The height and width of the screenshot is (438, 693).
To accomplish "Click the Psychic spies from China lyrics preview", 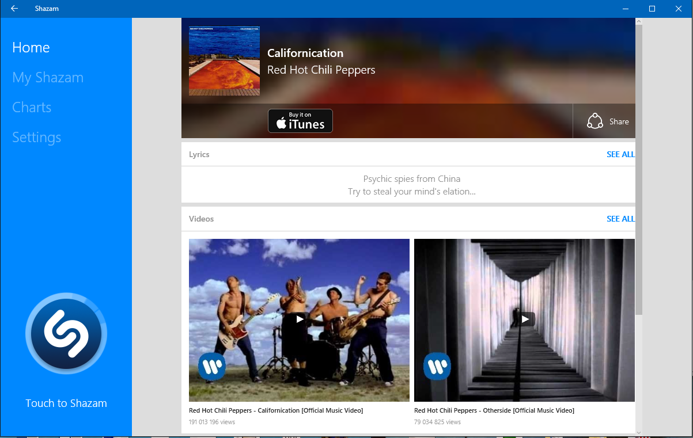I will click(x=412, y=185).
